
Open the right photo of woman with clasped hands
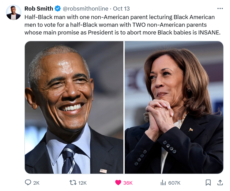click(x=174, y=107)
